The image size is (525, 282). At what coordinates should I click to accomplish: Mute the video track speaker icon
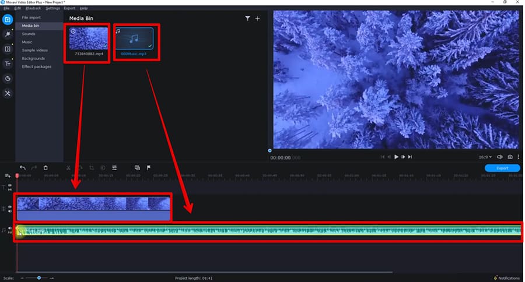(x=10, y=211)
